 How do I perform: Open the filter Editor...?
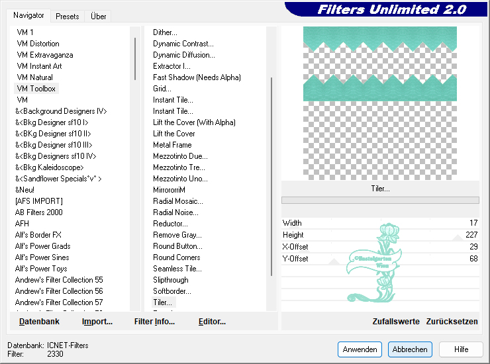[212, 322]
